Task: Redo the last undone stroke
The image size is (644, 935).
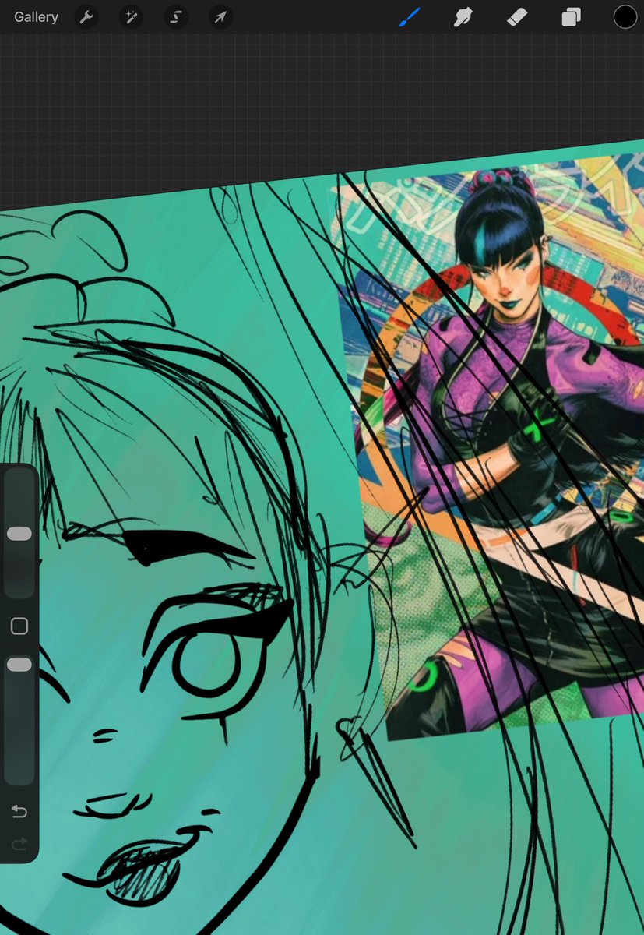Action: click(x=19, y=843)
